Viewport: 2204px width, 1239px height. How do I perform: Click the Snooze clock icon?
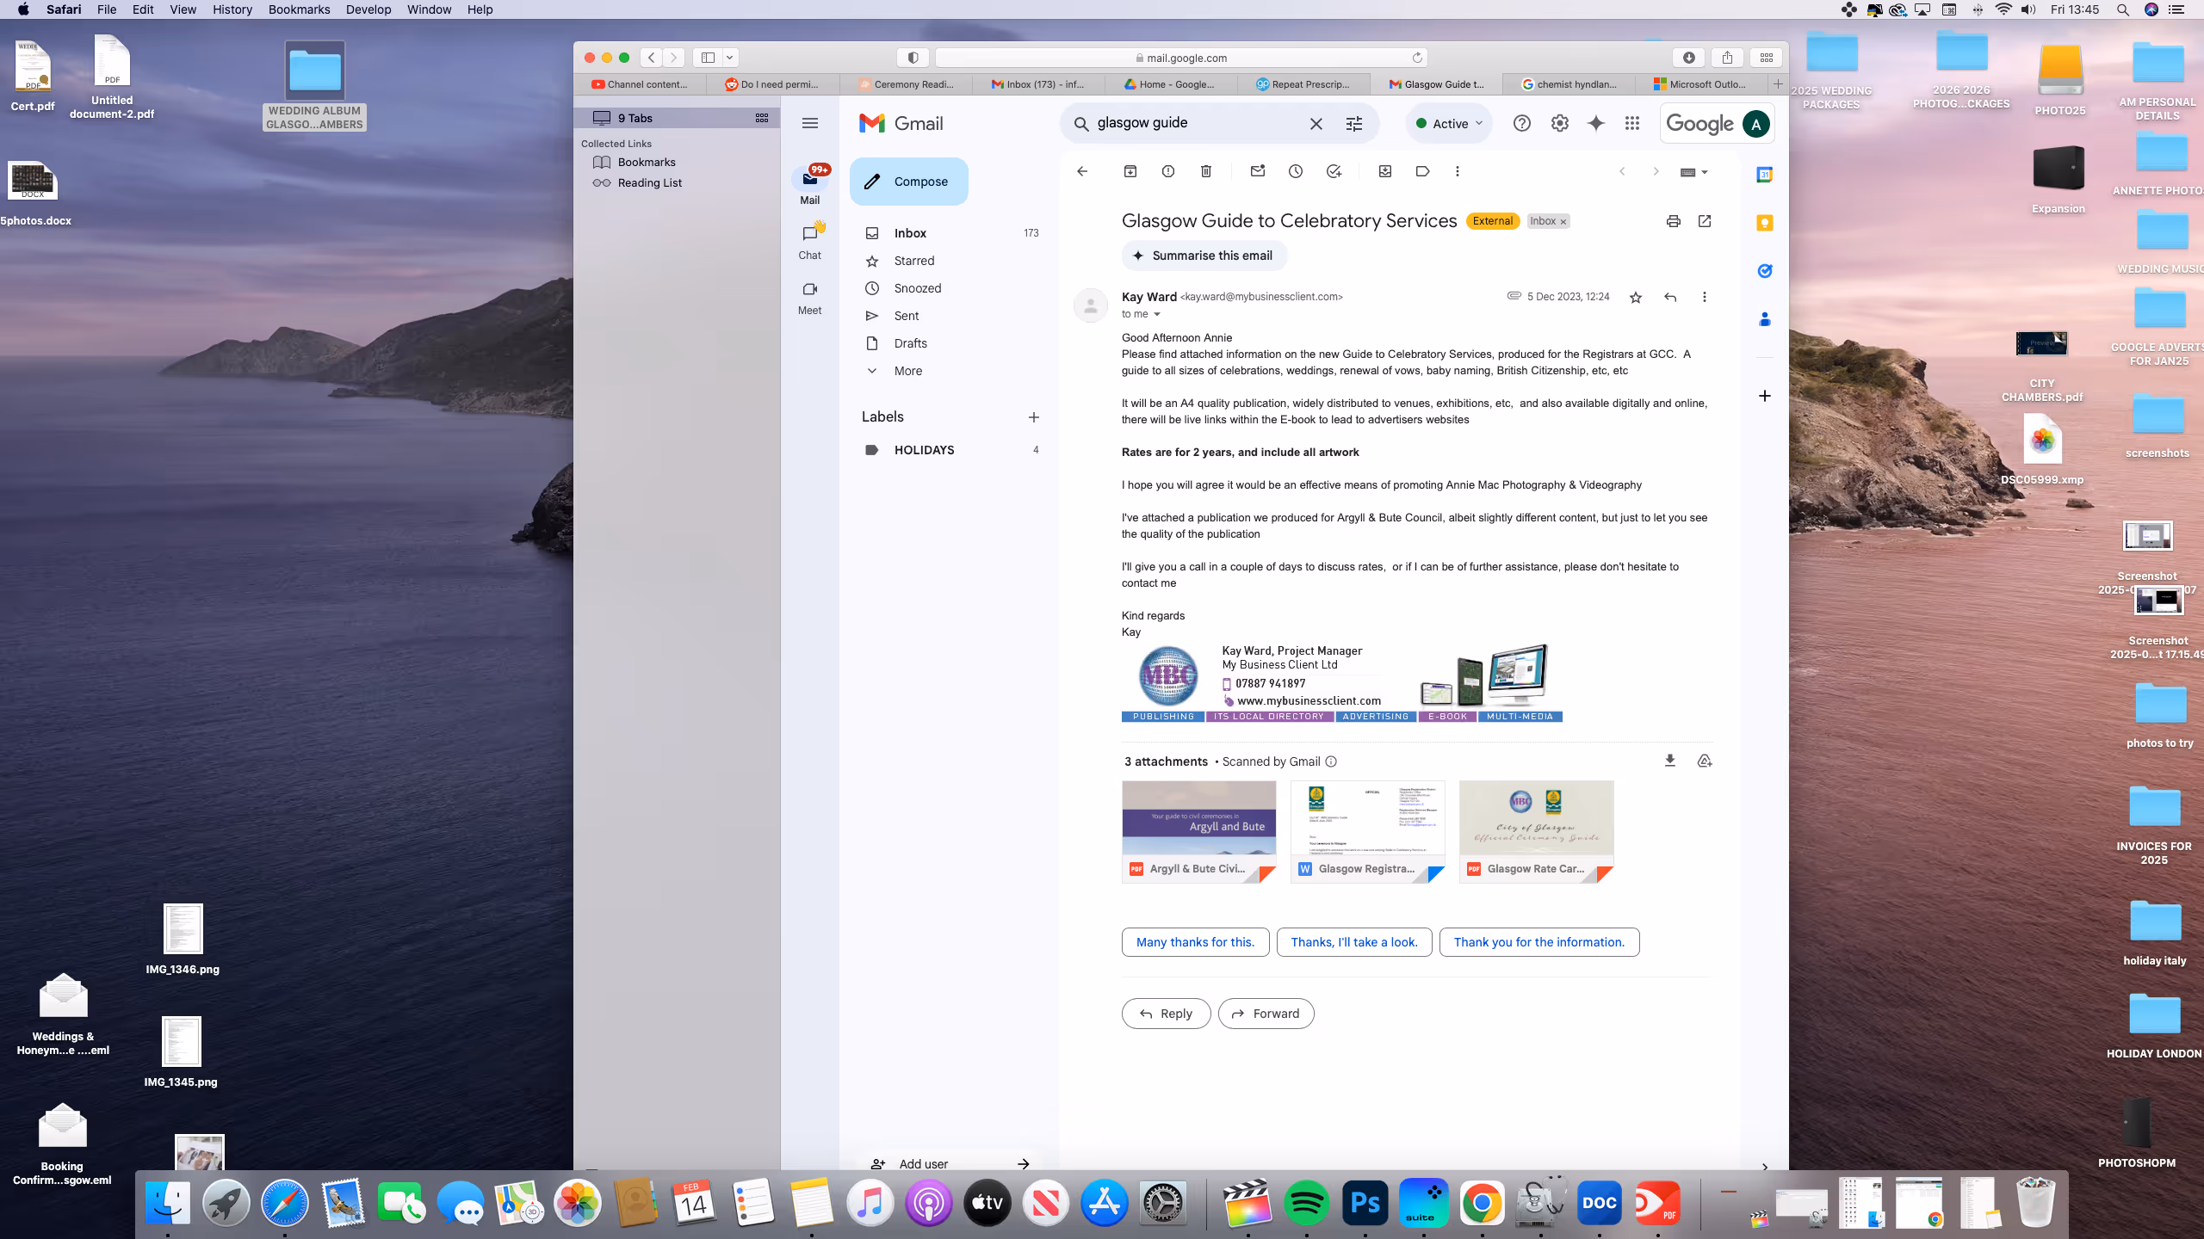[x=1295, y=171]
